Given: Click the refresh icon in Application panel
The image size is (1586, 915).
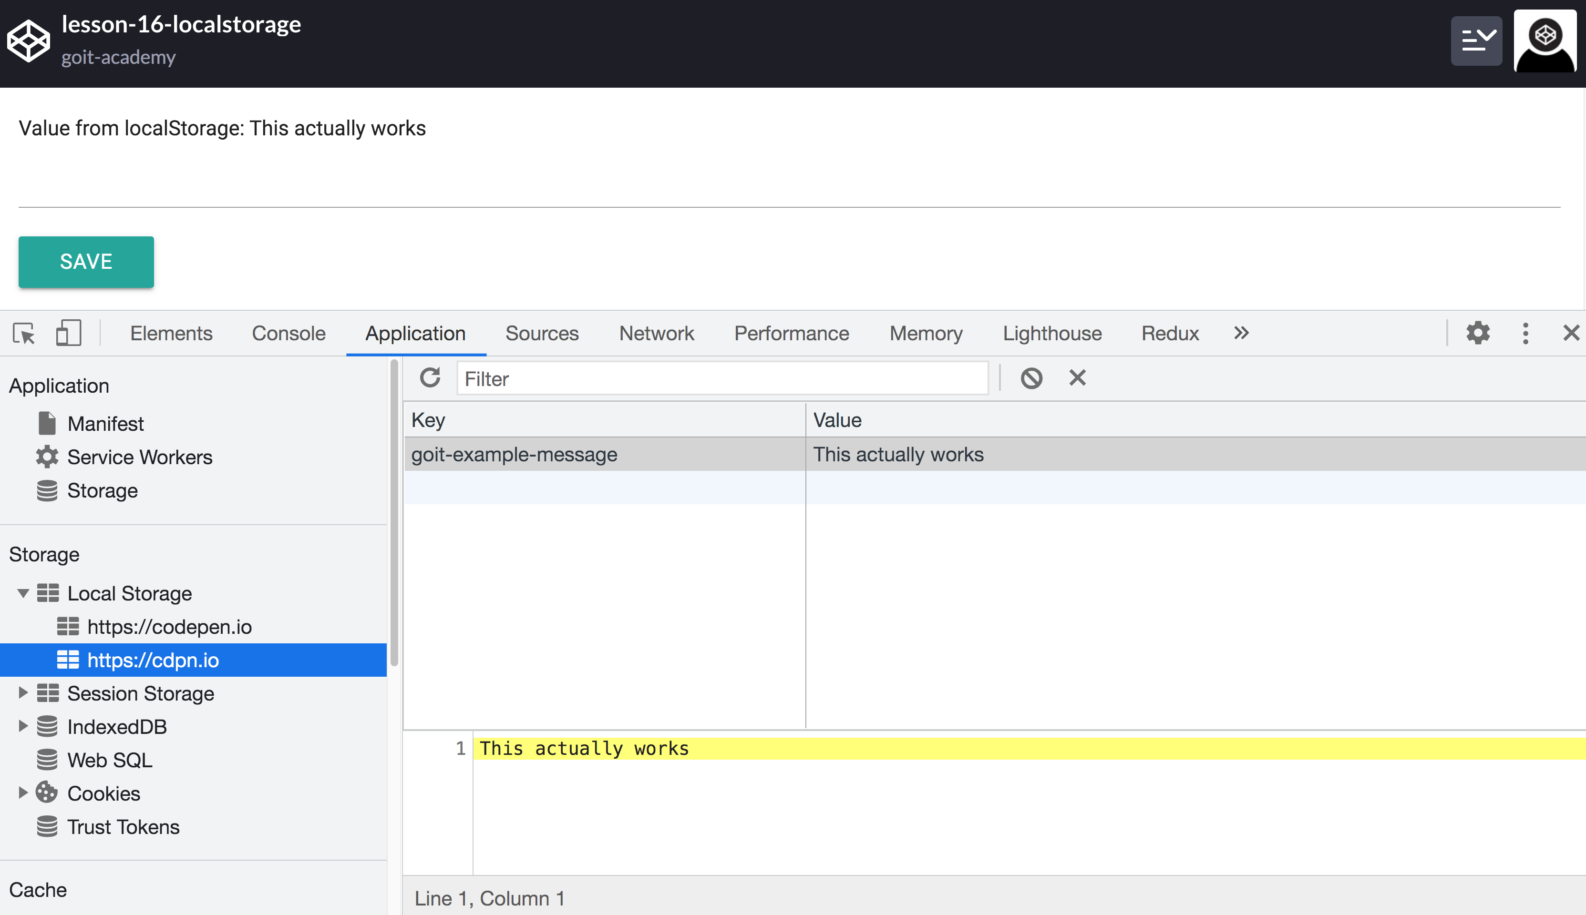Looking at the screenshot, I should [432, 378].
